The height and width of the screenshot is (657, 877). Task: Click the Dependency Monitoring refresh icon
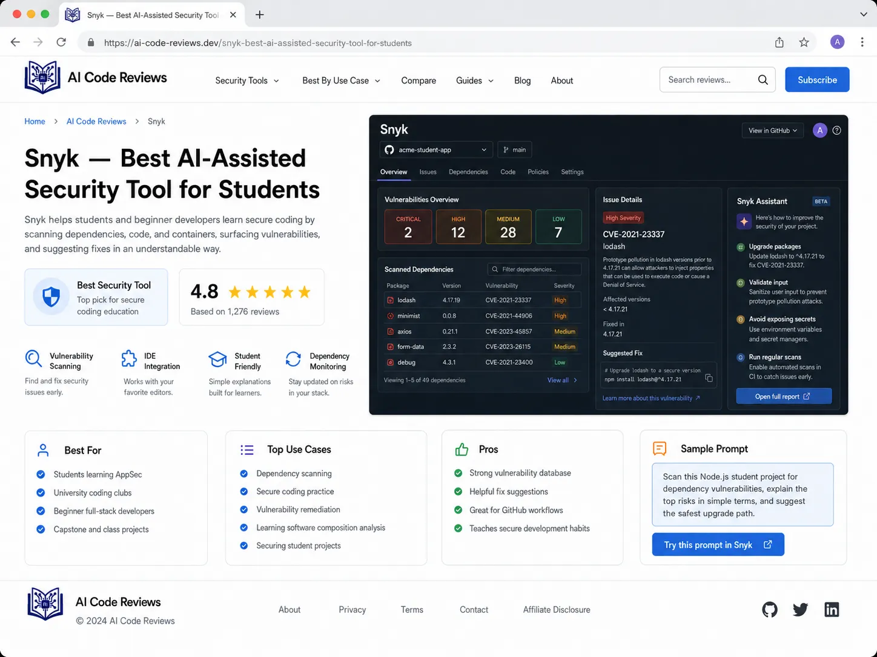[x=293, y=359]
